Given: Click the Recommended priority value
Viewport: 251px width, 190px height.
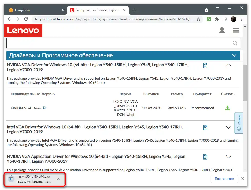Looking at the screenshot, I should 202,108.
